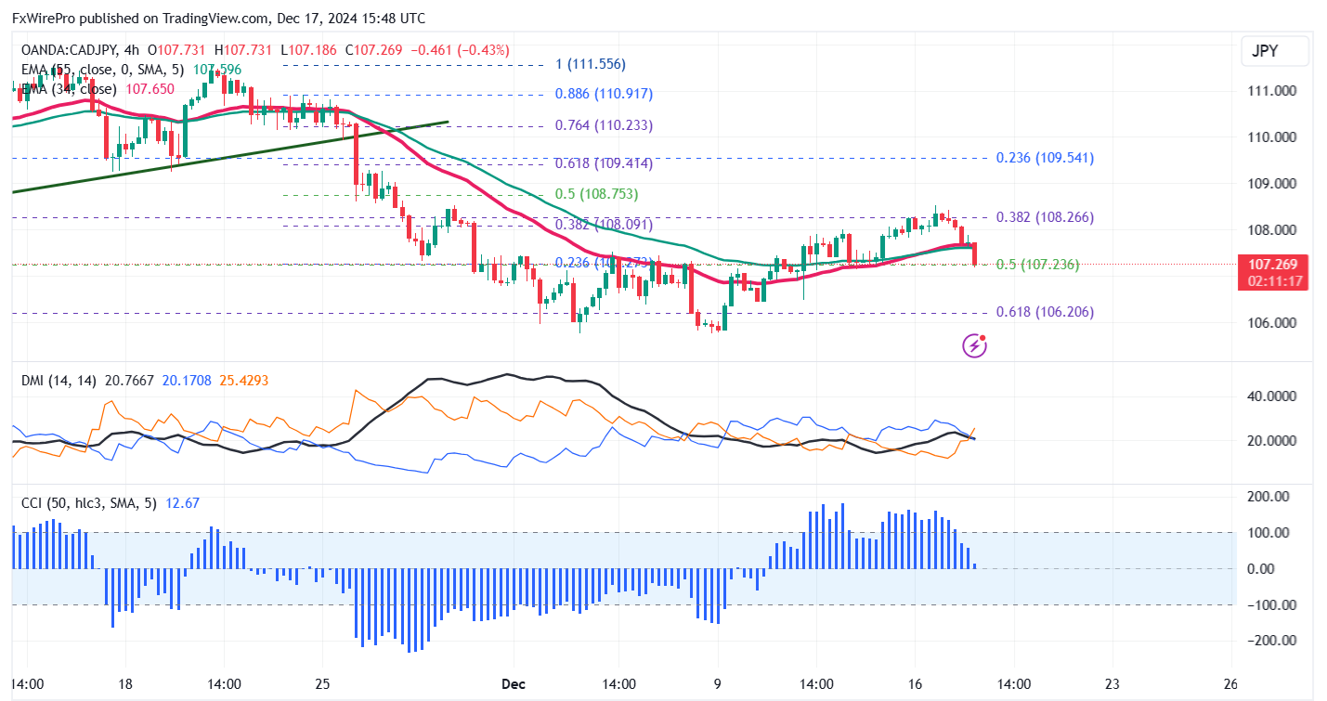The image size is (1327, 701).
Task: Click the DMI ADX value 20.7667
Action: tap(130, 380)
